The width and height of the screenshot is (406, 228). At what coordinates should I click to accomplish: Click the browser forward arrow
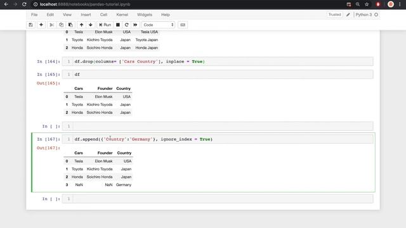(15, 4)
